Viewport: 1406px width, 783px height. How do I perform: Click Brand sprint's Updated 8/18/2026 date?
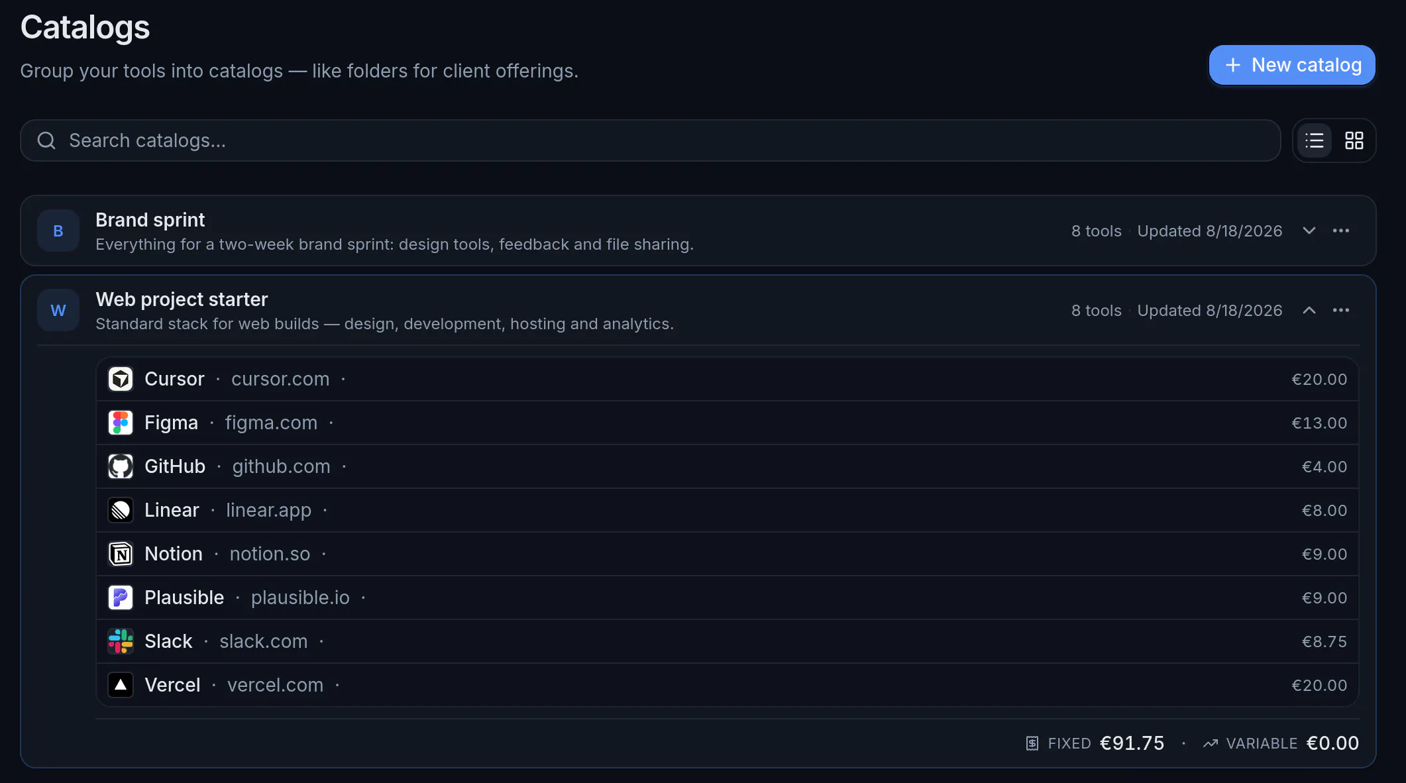[1210, 231]
